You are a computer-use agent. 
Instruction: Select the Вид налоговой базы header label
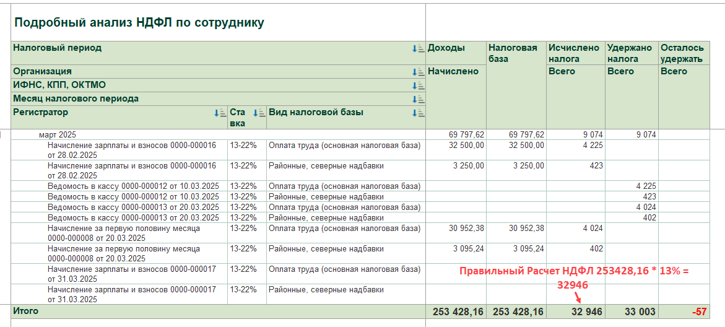316,112
